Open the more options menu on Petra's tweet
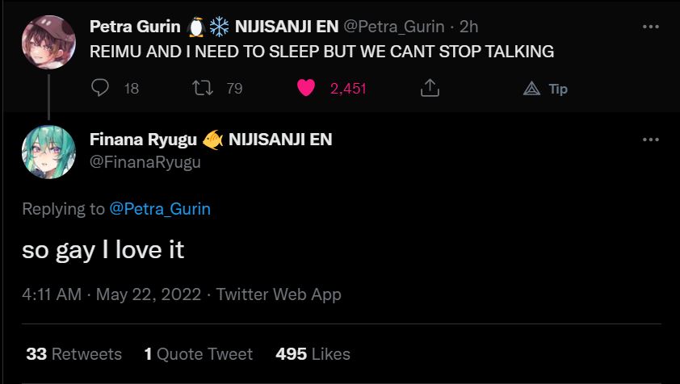 click(x=651, y=27)
